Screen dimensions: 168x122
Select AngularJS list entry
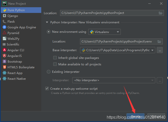point(21,56)
